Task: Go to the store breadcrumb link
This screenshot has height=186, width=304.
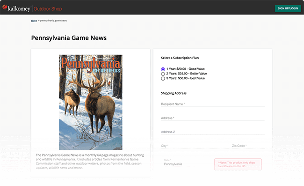Action: coord(34,21)
